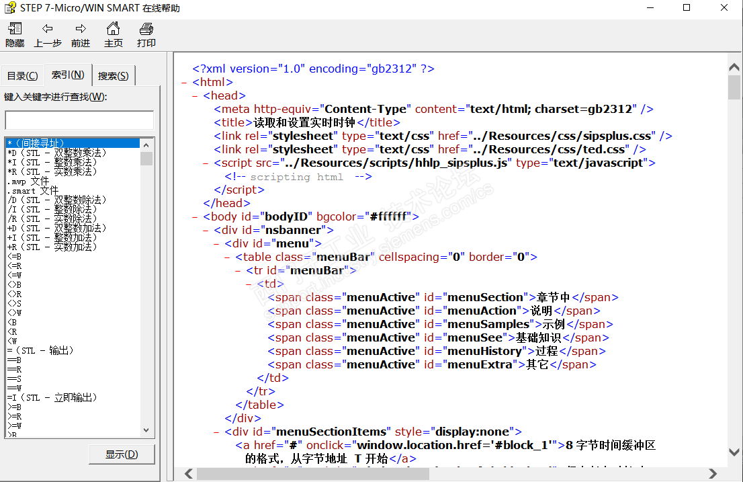Click the xml version declaration line
The width and height of the screenshot is (743, 482).
pos(313,69)
